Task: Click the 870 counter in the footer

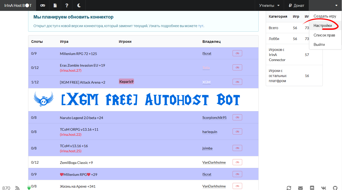Action: pyautogui.click(x=6, y=188)
